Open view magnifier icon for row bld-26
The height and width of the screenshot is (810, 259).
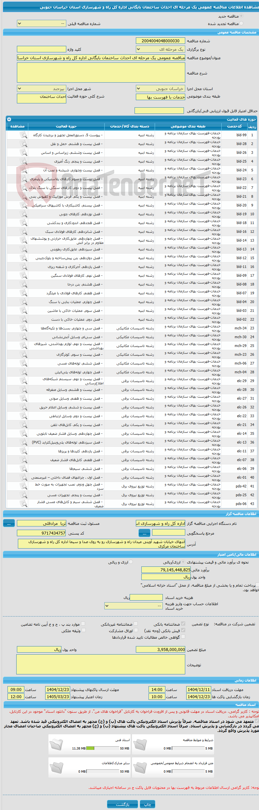23,153
